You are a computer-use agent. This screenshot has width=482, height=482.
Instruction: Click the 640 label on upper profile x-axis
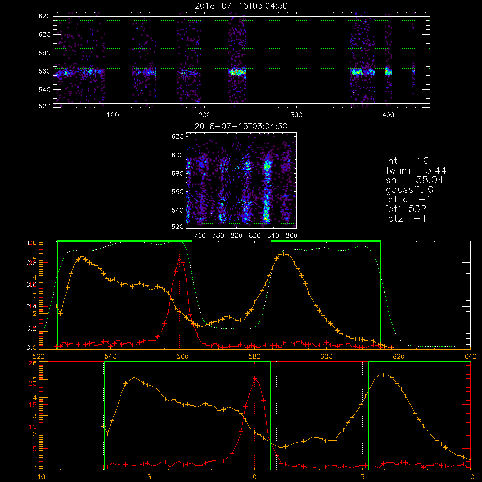pos(470,357)
